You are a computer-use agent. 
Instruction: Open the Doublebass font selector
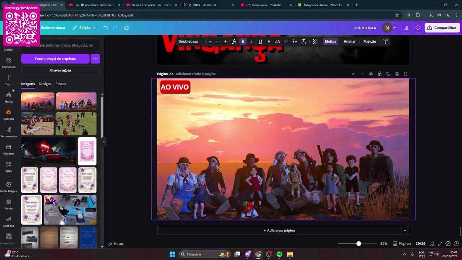(x=191, y=42)
